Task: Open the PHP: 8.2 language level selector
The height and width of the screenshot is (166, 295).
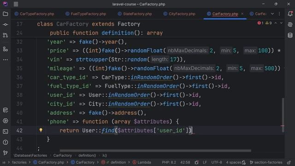Action: click(169, 162)
